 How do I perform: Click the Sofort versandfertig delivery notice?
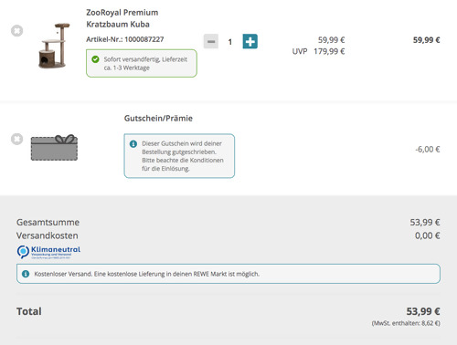click(142, 63)
